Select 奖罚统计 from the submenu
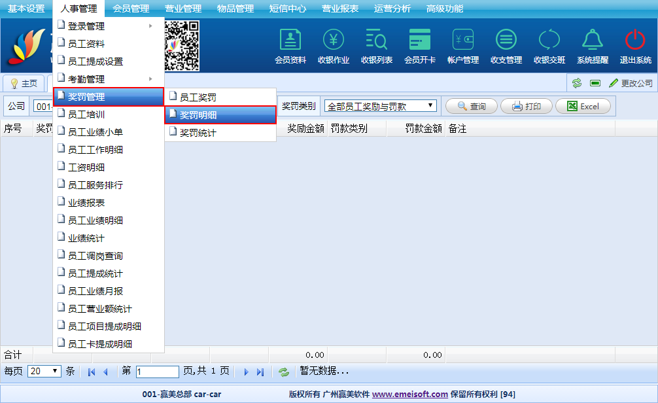The height and width of the screenshot is (403, 658). pos(198,133)
